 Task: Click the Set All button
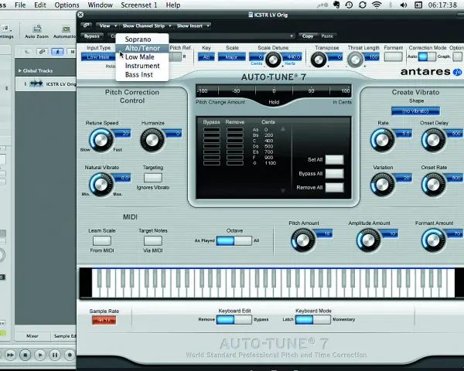334,159
